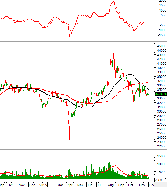Click the April low candle wick near 23500
Image resolution: width=167 pixels, height=187 pixels.
[69, 139]
